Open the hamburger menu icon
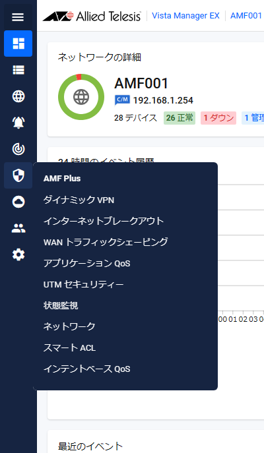Image resolution: width=264 pixels, height=453 pixels. (x=18, y=17)
